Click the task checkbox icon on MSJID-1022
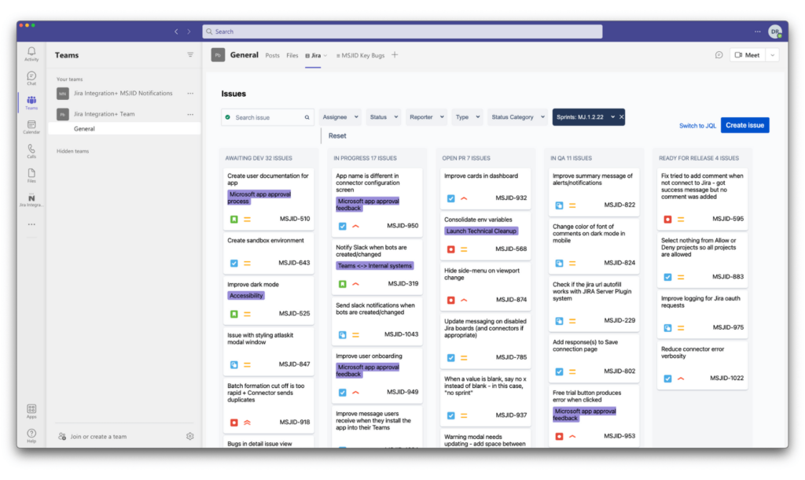Screen dimensions: 805x480 pyautogui.click(x=667, y=378)
